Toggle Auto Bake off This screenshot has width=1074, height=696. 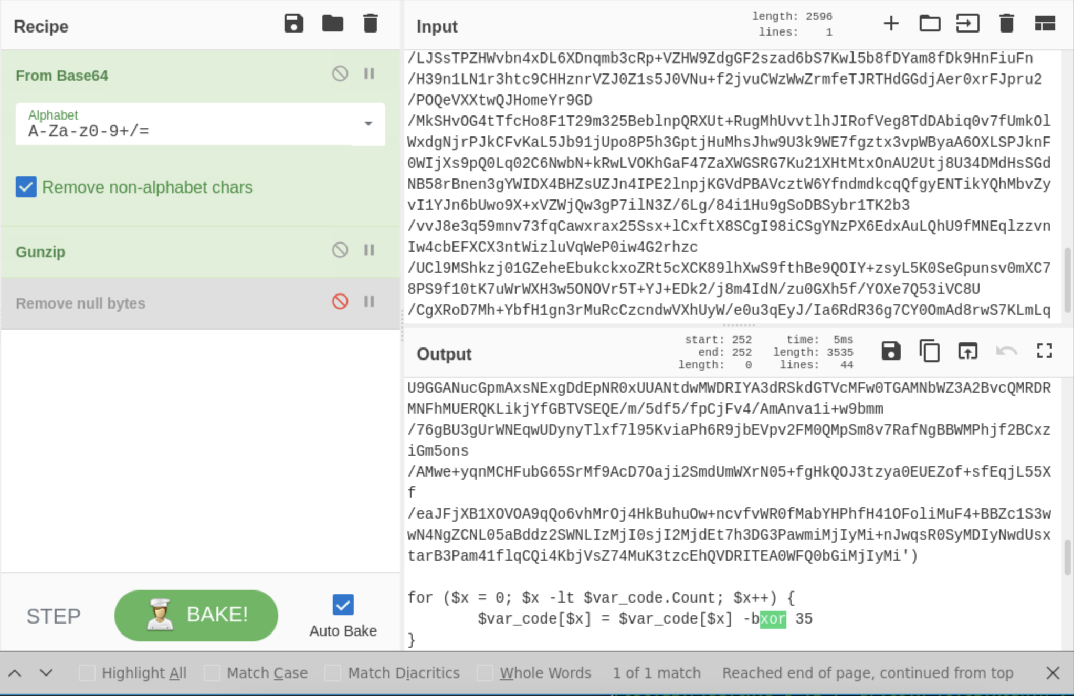pyautogui.click(x=342, y=605)
